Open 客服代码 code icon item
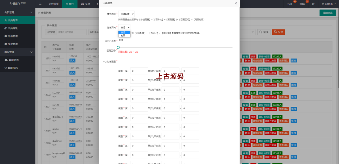The width and height of the screenshot is (339, 164). tap(18, 68)
